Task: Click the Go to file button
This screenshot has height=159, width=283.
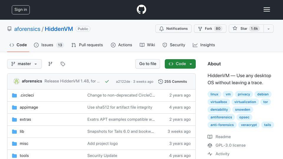Action: click(x=148, y=64)
